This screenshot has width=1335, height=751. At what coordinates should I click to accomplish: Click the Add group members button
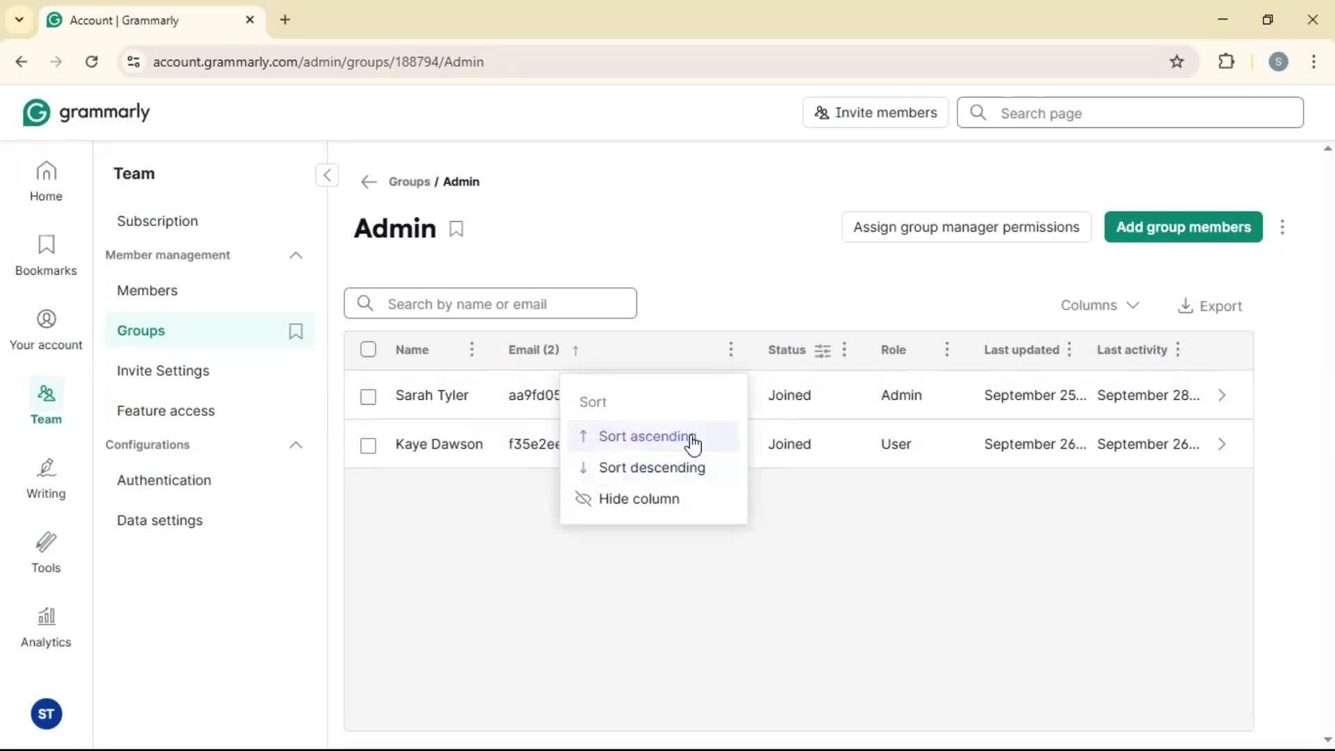click(x=1183, y=227)
